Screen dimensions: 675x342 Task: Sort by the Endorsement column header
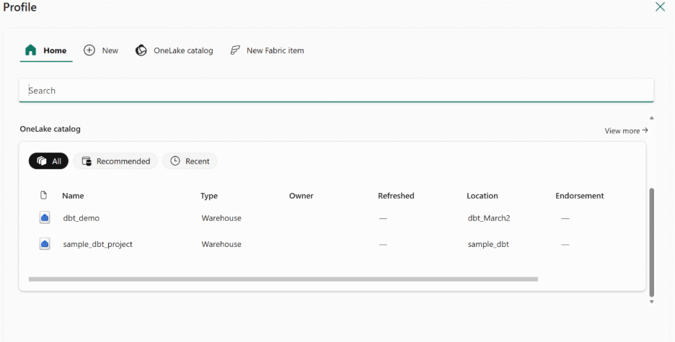pyautogui.click(x=579, y=196)
